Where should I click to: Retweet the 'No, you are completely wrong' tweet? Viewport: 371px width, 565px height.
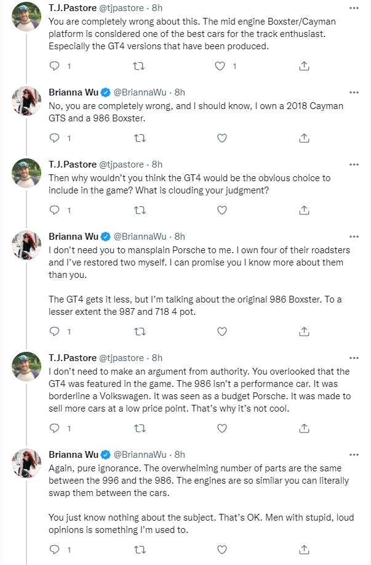click(x=140, y=138)
